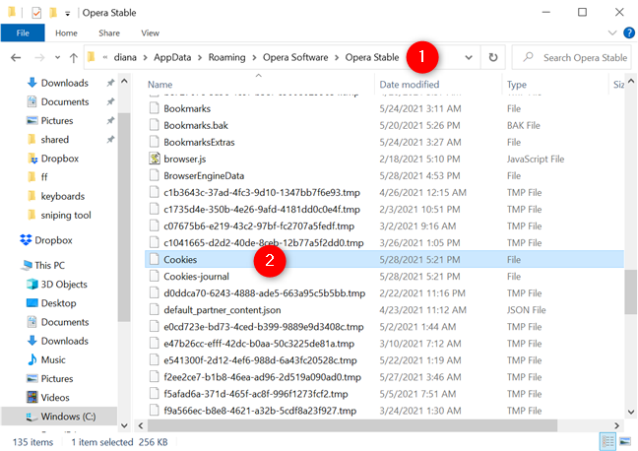Sort files by the Name column

159,85
